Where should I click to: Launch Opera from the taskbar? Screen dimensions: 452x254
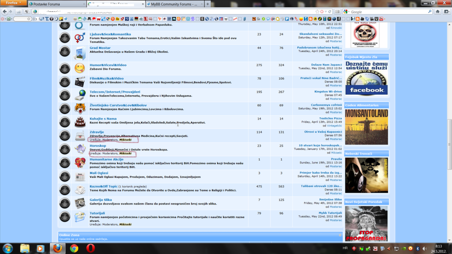(90, 248)
